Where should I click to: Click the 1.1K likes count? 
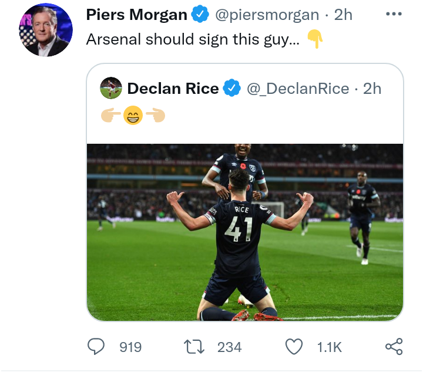(x=329, y=347)
